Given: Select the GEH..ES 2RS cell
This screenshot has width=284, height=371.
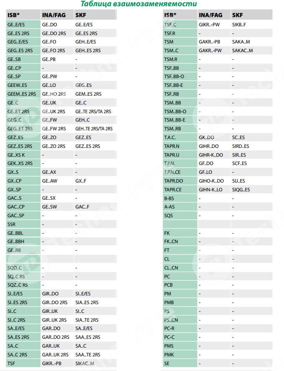Looking at the screenshot, I should click(88, 51).
